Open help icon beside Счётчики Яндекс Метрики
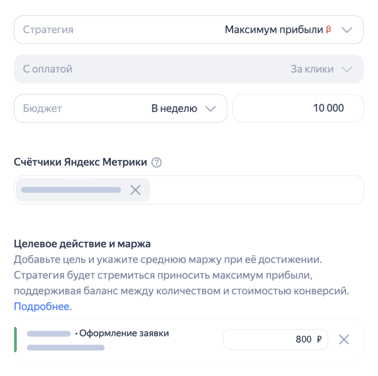This screenshot has width=378, height=376. click(x=156, y=163)
